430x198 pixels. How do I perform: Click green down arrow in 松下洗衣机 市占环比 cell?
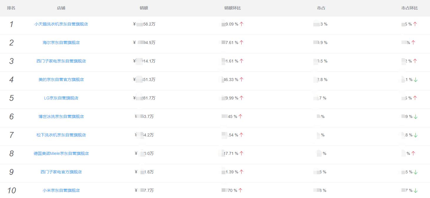416,135
